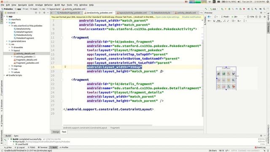This screenshot has height=152, width=270.
Task: Expand the manifests folder
Action: coord(7,19)
